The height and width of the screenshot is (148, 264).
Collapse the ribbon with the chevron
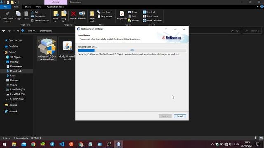coord(257,7)
